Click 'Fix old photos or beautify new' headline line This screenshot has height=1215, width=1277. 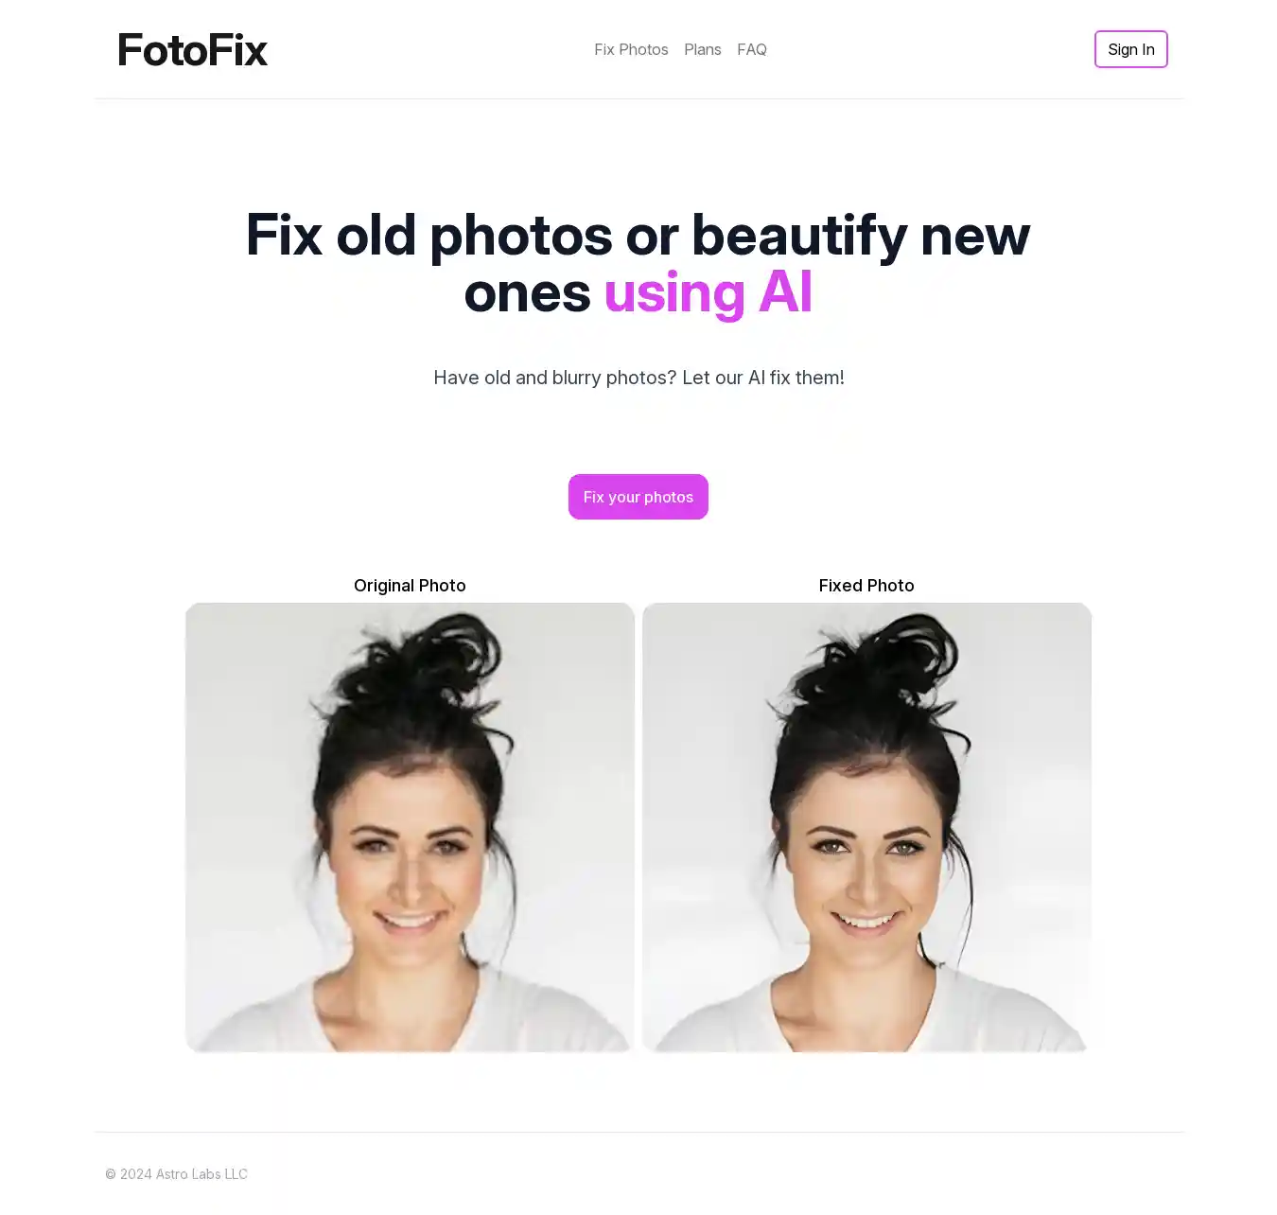[638, 235]
